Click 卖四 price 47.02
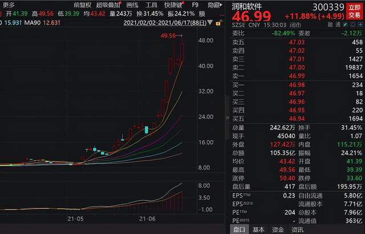Image resolution: width=365 pixels, height=234 pixels. tap(297, 51)
